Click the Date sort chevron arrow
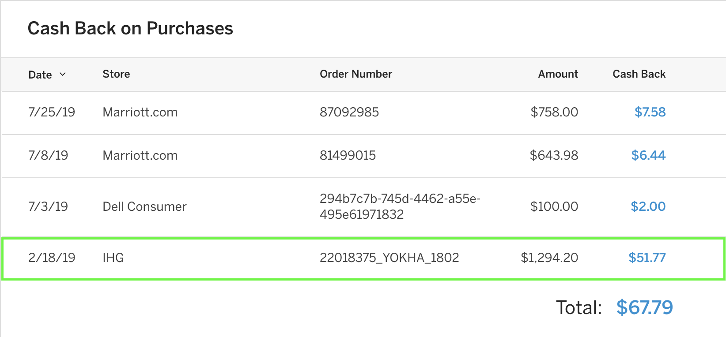The width and height of the screenshot is (726, 337). click(63, 74)
